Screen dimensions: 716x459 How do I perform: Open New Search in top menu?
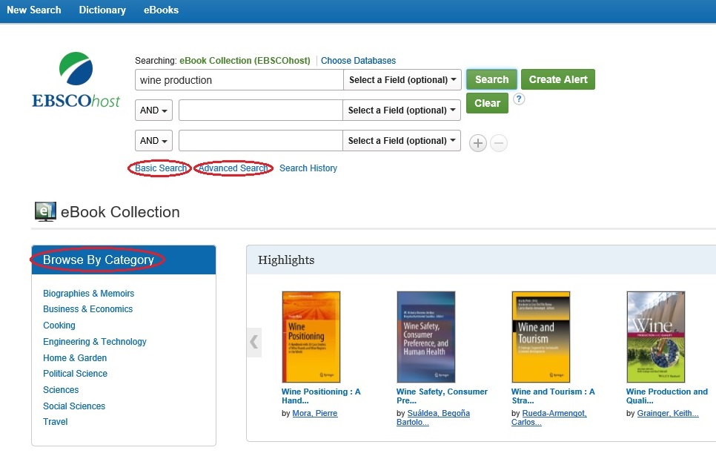(x=34, y=10)
